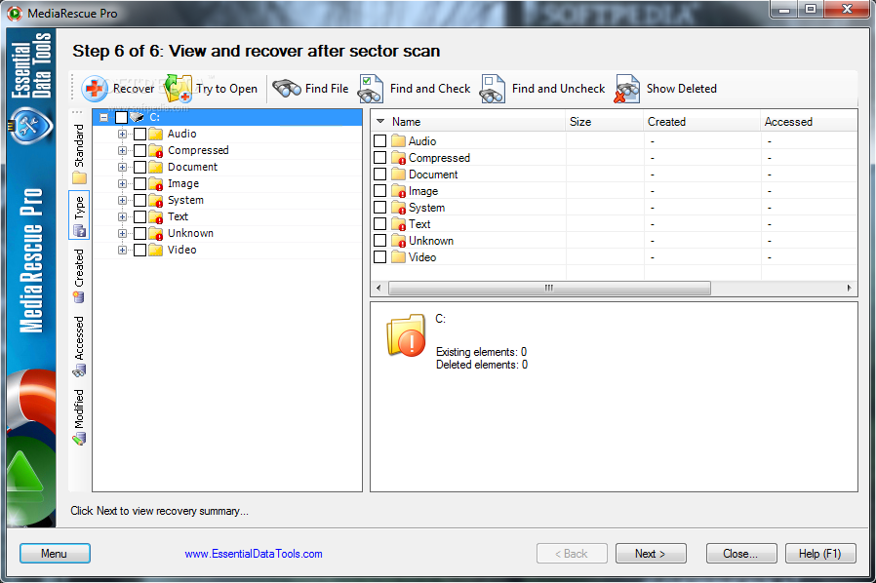Image resolution: width=876 pixels, height=583 pixels.
Task: Click the scrollbar right arrow in file list
Action: [x=850, y=289]
